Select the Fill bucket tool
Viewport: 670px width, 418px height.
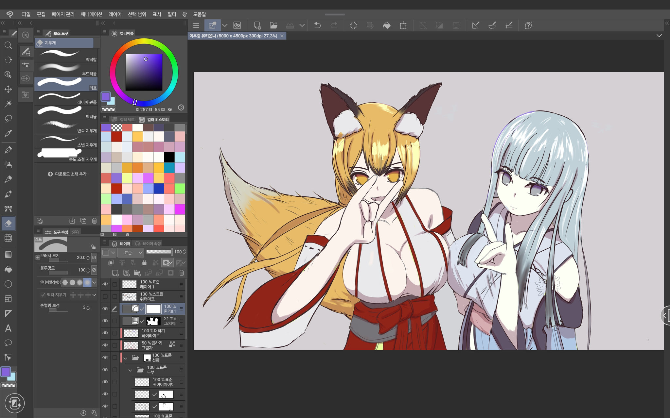(x=8, y=269)
